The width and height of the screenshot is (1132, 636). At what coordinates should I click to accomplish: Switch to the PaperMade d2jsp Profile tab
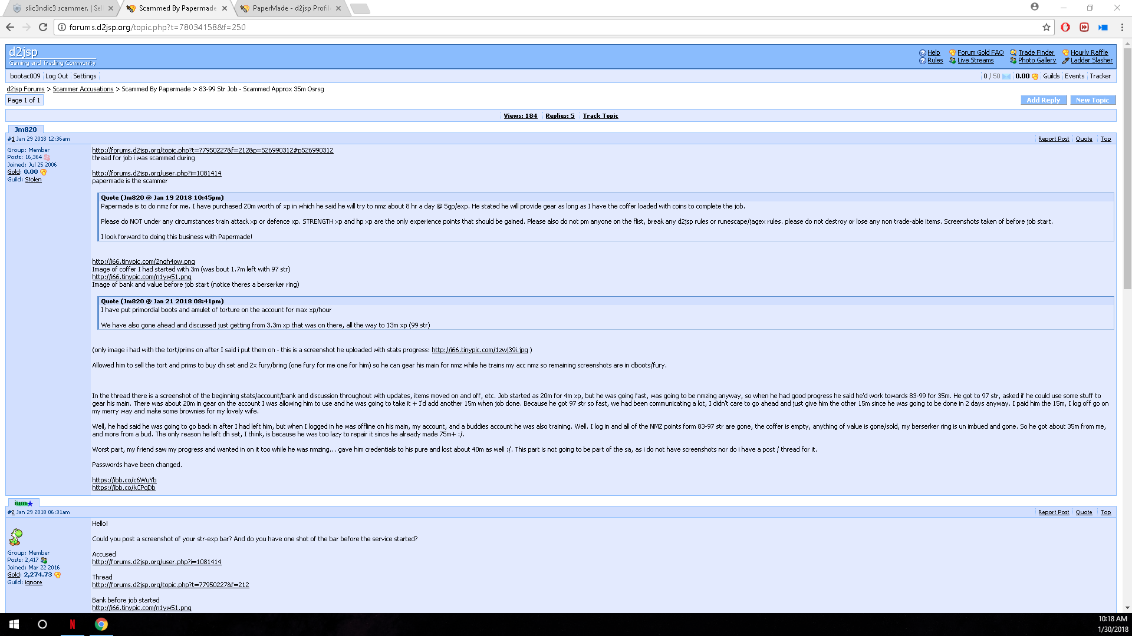pos(291,8)
